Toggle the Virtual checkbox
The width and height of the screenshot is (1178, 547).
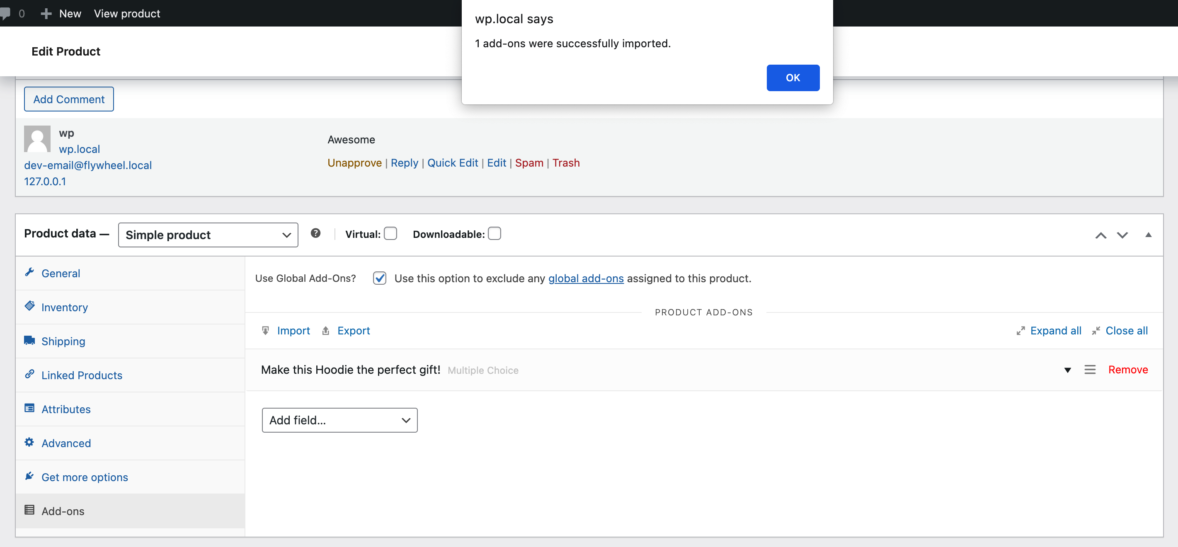pyautogui.click(x=390, y=233)
